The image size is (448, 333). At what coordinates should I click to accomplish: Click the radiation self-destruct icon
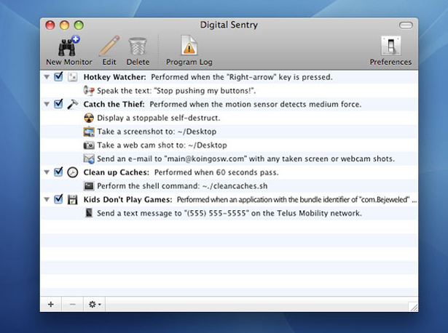coord(89,118)
